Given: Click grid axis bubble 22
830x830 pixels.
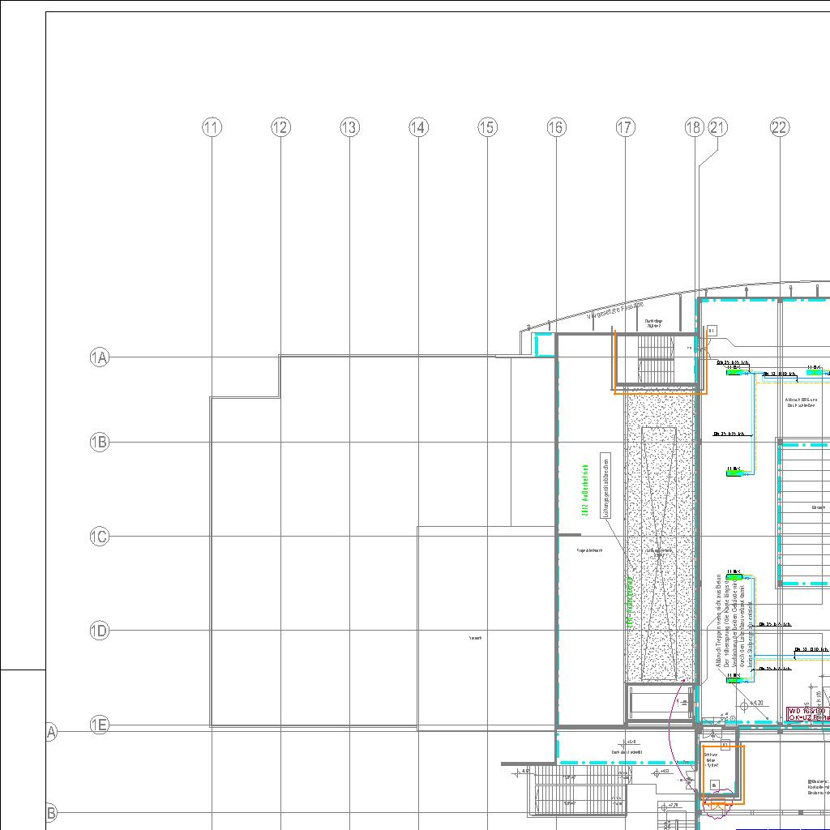Looking at the screenshot, I should 779,127.
